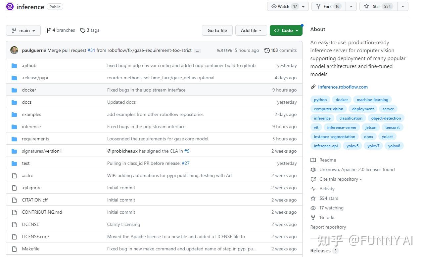
Task: Open the inference.roboflow.com link
Action: [x=343, y=87]
